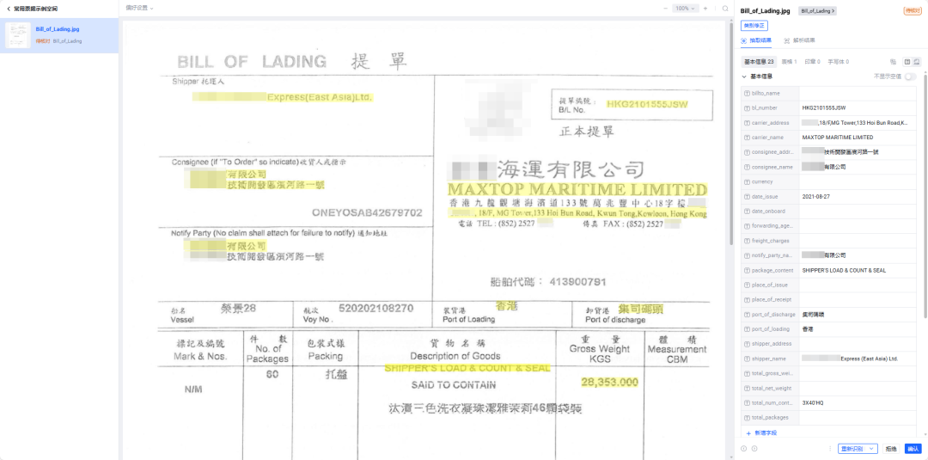
Task: Go to previous document arrow icon
Action: click(x=744, y=449)
